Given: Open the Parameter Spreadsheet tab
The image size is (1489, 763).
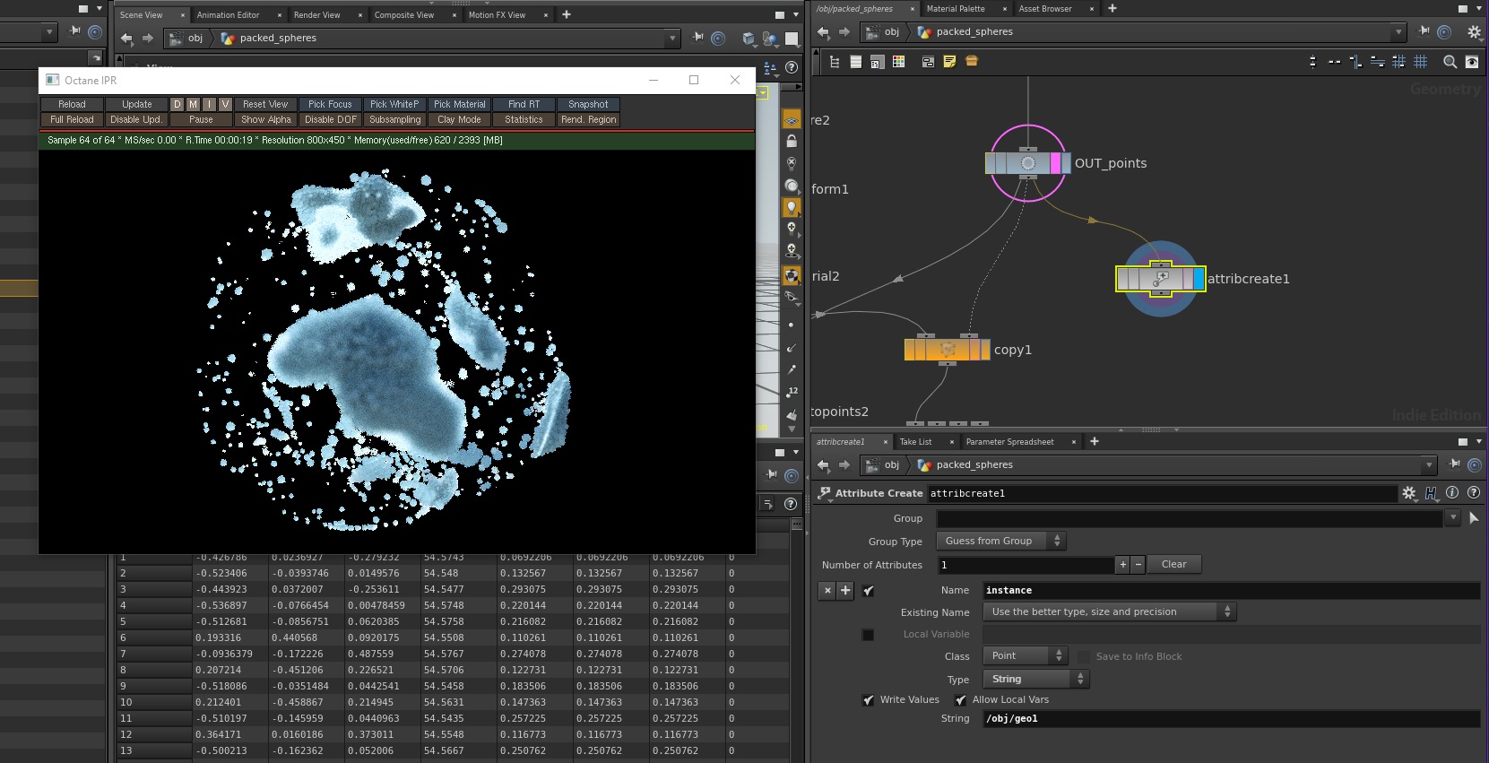Looking at the screenshot, I should click(x=1009, y=442).
